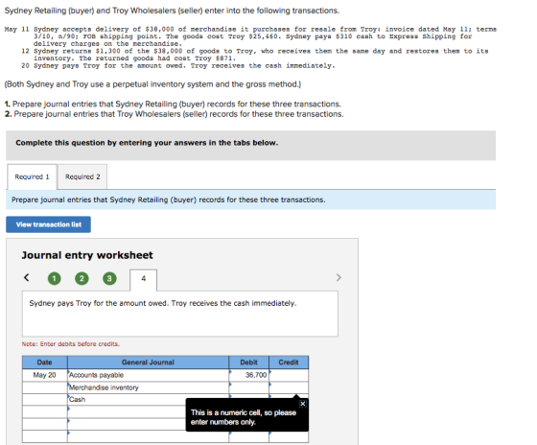Image resolution: width=537 pixels, height=445 pixels.
Task: Close the numeric cell tooltip
Action: pos(303,404)
